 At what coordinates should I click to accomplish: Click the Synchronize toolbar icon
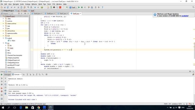tap(8, 7)
